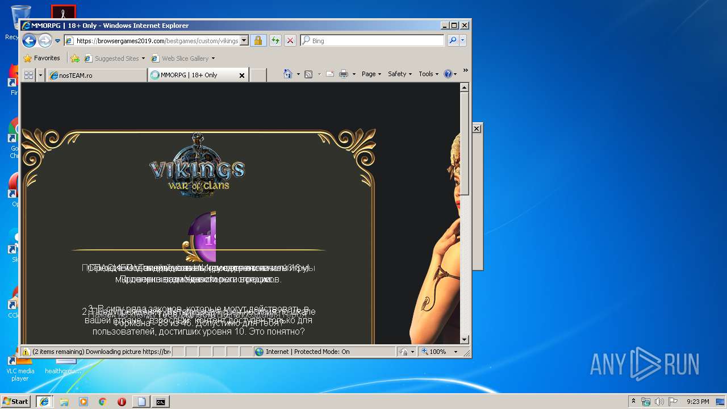Show Quick Tabs thumbnail view
The width and height of the screenshot is (727, 409).
click(28, 75)
